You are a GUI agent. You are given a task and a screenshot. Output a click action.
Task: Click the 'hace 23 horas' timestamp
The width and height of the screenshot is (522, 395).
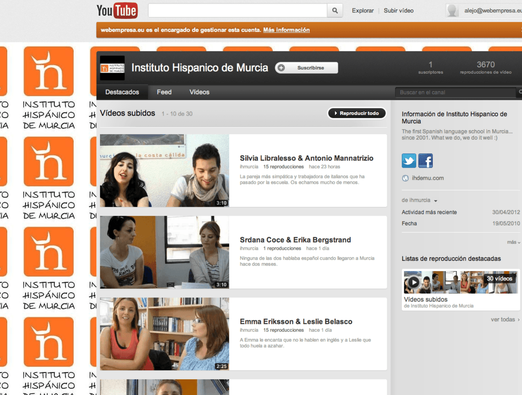[x=325, y=167]
